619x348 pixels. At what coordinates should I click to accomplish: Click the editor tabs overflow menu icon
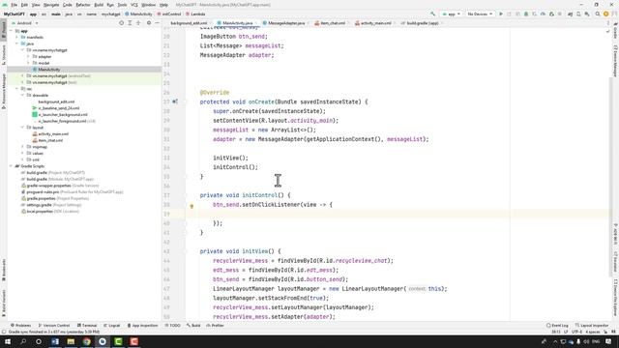pyautogui.click(x=608, y=23)
